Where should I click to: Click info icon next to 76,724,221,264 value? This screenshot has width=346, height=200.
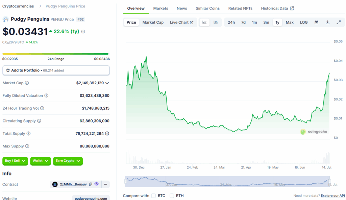107,134
